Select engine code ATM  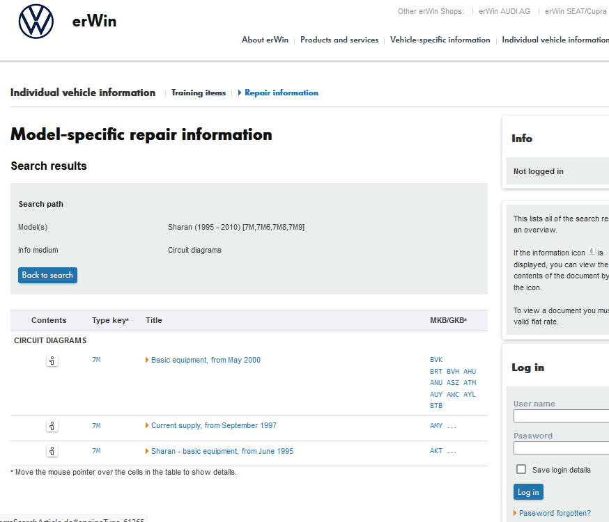470,382
